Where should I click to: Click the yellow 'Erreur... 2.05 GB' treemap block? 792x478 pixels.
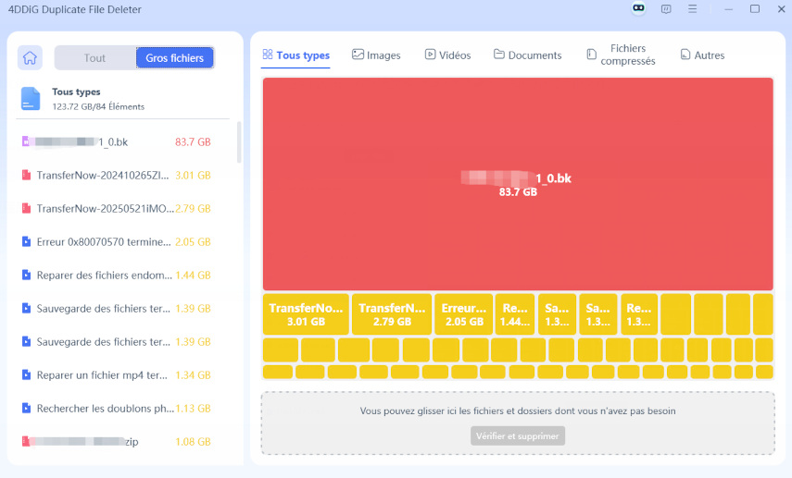[x=464, y=314]
